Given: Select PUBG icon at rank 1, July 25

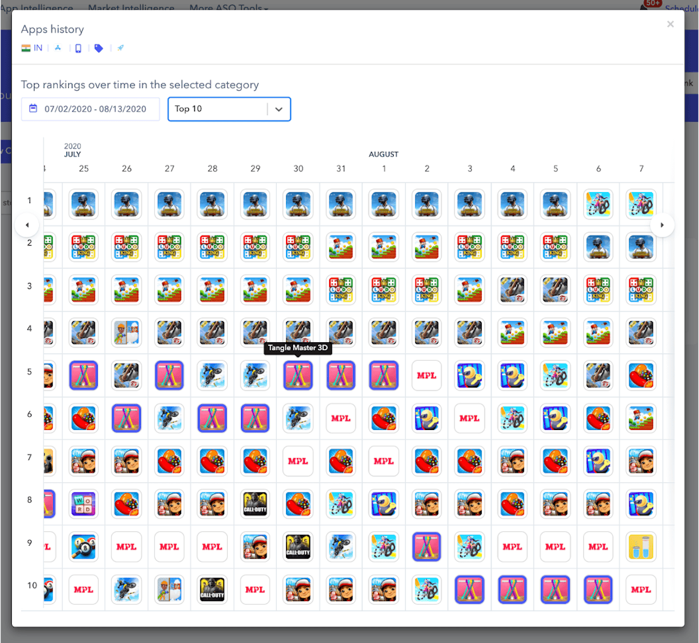Looking at the screenshot, I should coord(83,204).
